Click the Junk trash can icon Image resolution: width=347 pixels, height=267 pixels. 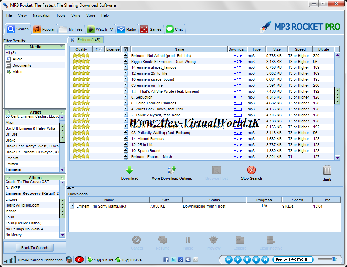327,170
